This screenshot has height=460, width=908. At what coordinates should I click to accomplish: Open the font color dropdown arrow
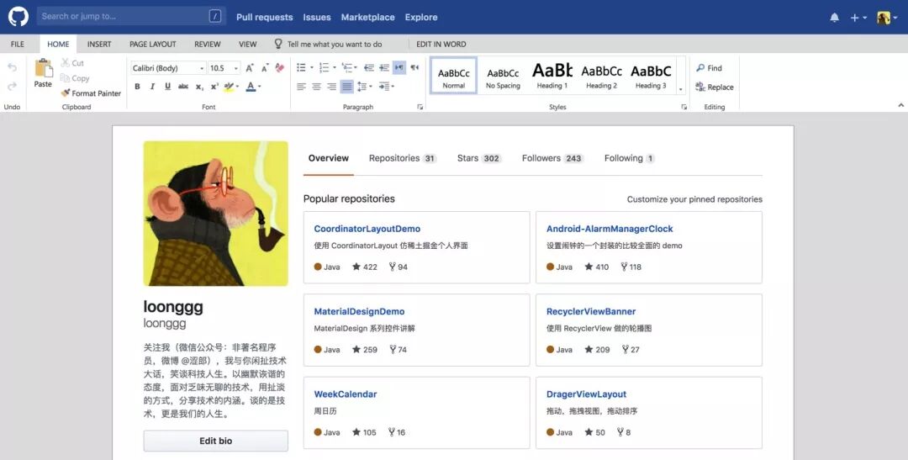(260, 87)
